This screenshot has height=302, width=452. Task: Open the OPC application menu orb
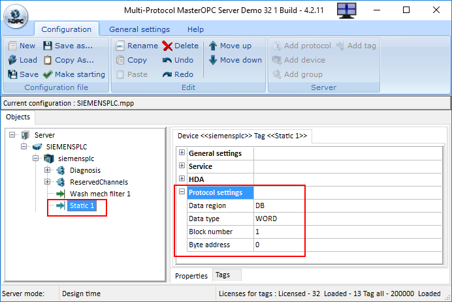[x=16, y=16]
